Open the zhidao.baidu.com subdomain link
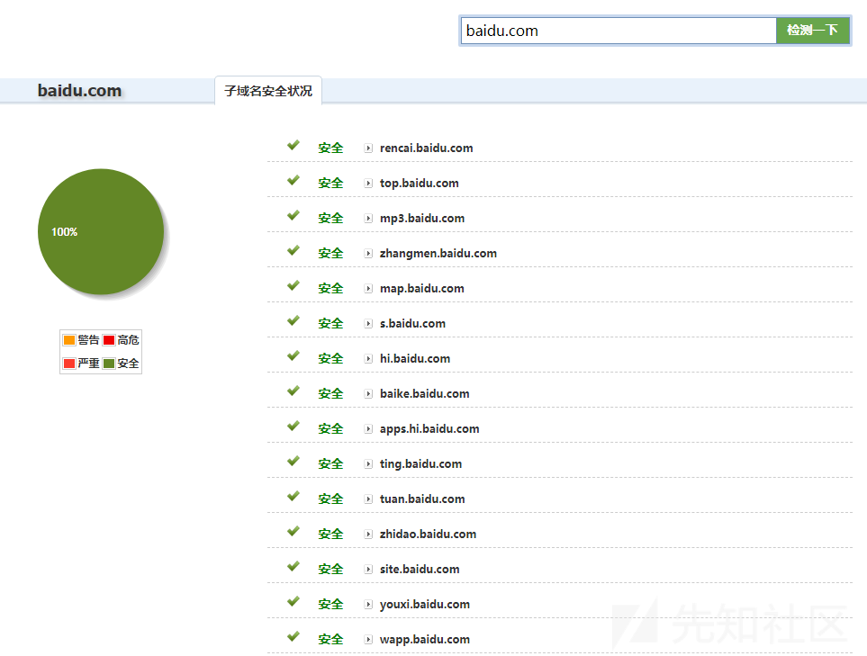This screenshot has height=656, width=867. 428,535
